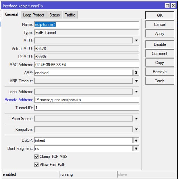178x180 pixels.
Task: Open the Status tab
Action: pos(54,15)
